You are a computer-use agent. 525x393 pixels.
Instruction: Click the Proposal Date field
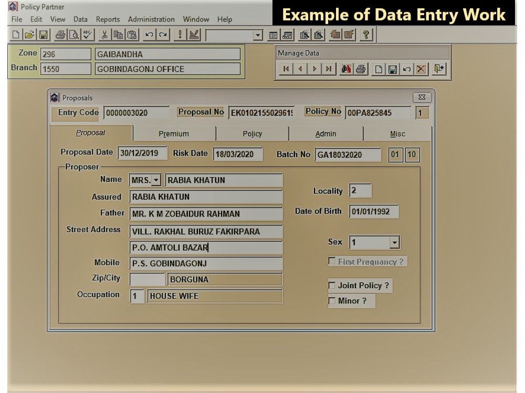pyautogui.click(x=142, y=153)
